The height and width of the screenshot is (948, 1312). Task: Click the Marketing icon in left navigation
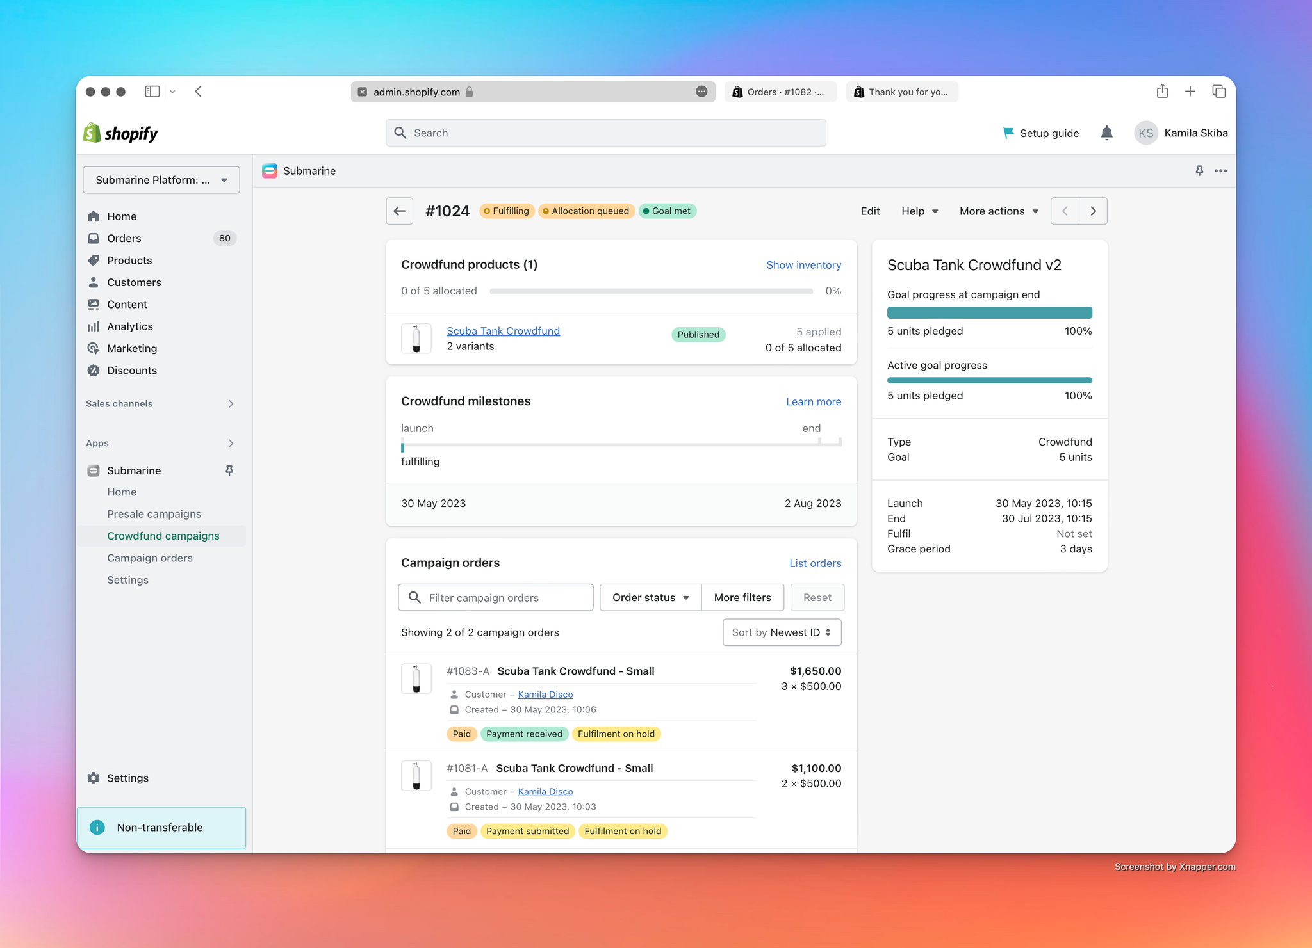[95, 348]
